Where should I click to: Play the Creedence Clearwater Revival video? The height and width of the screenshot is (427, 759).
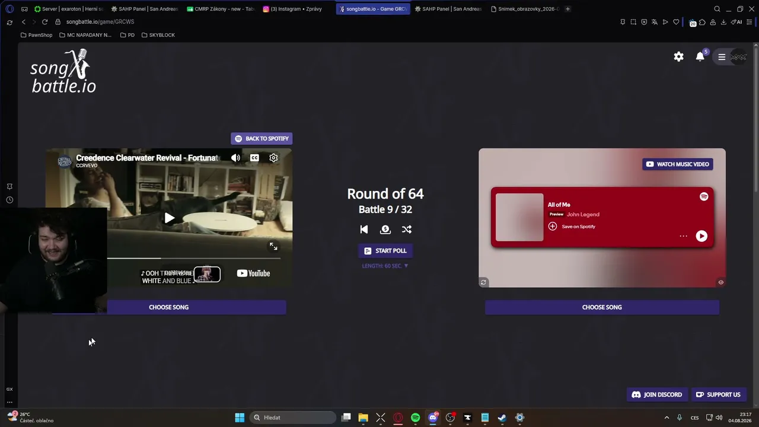pyautogui.click(x=170, y=218)
